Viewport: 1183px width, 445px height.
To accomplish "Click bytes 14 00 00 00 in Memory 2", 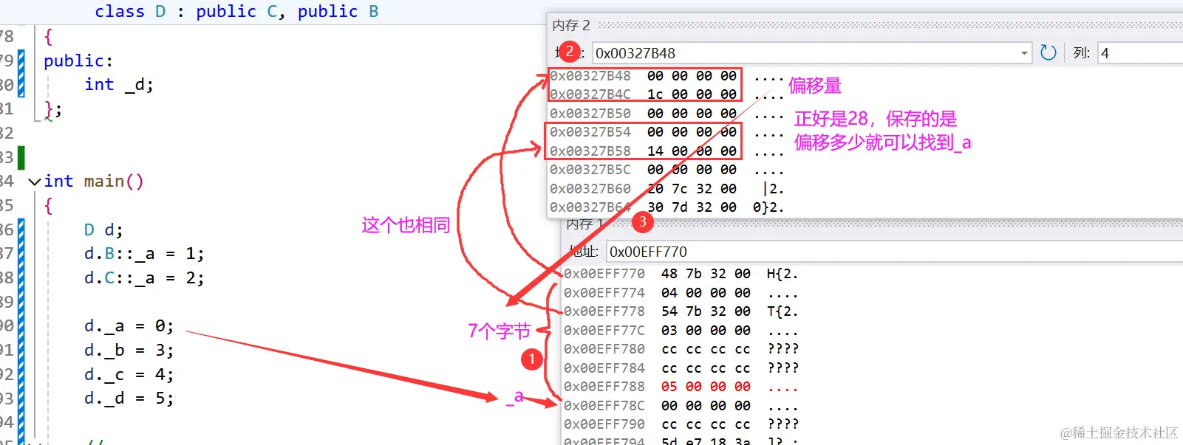I will point(692,151).
